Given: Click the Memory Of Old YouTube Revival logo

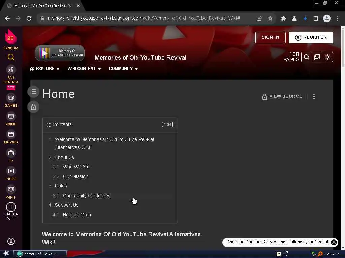Looking at the screenshot, I should click(x=60, y=53).
